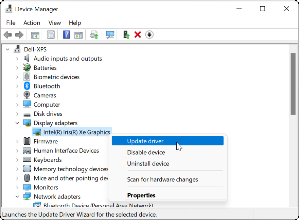299x220 pixels.
Task: Select Update driver from the context menu
Action: [145, 141]
